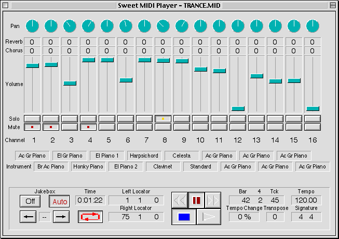Click the Signature 4 4 field

point(306,217)
